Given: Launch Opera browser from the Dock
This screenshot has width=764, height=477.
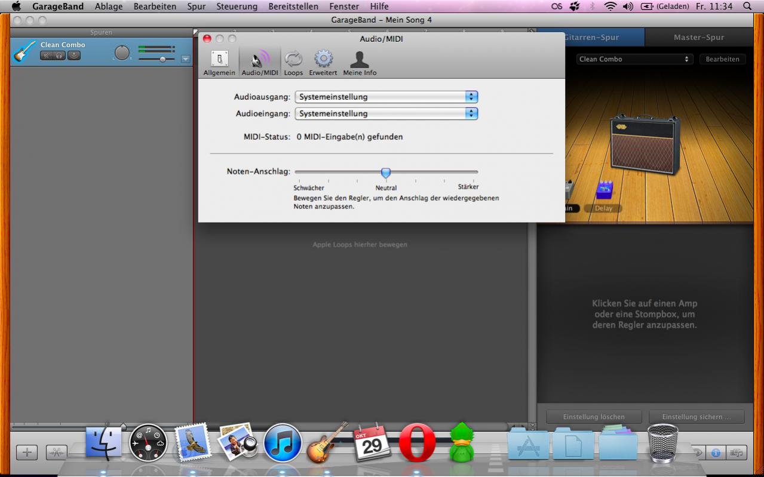Looking at the screenshot, I should [417, 443].
